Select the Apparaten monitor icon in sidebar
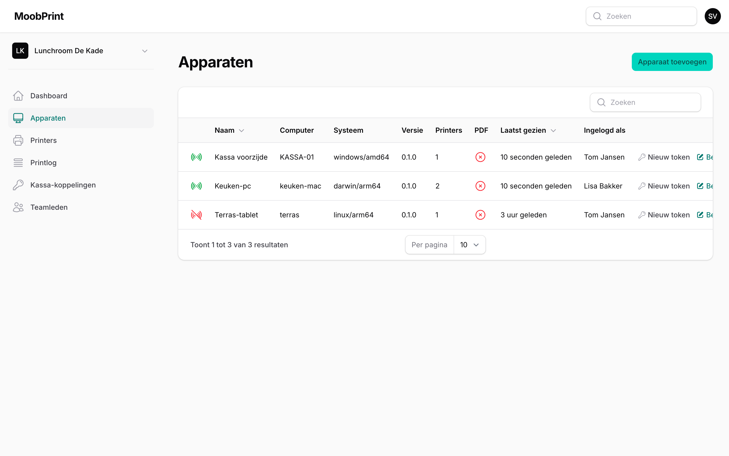729x456 pixels. [18, 118]
